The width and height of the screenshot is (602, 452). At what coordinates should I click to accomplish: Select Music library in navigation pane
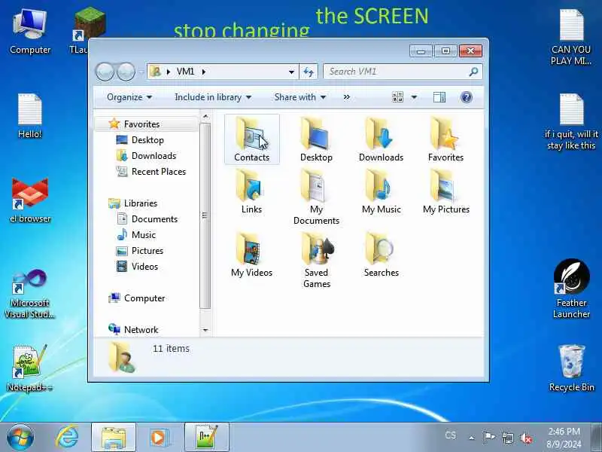(144, 234)
